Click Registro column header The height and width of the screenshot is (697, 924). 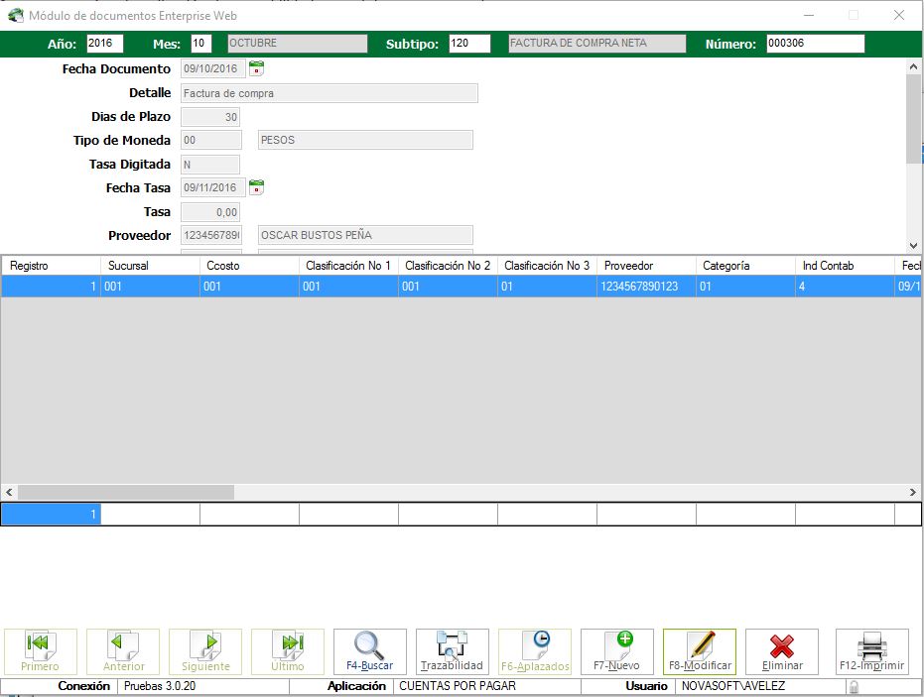tap(51, 266)
